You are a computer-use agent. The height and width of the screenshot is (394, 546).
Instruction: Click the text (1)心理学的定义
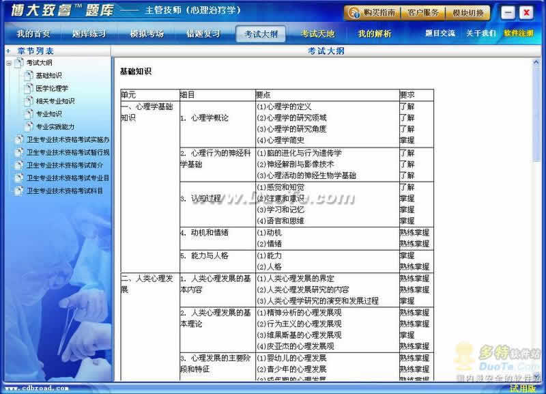[x=284, y=107]
